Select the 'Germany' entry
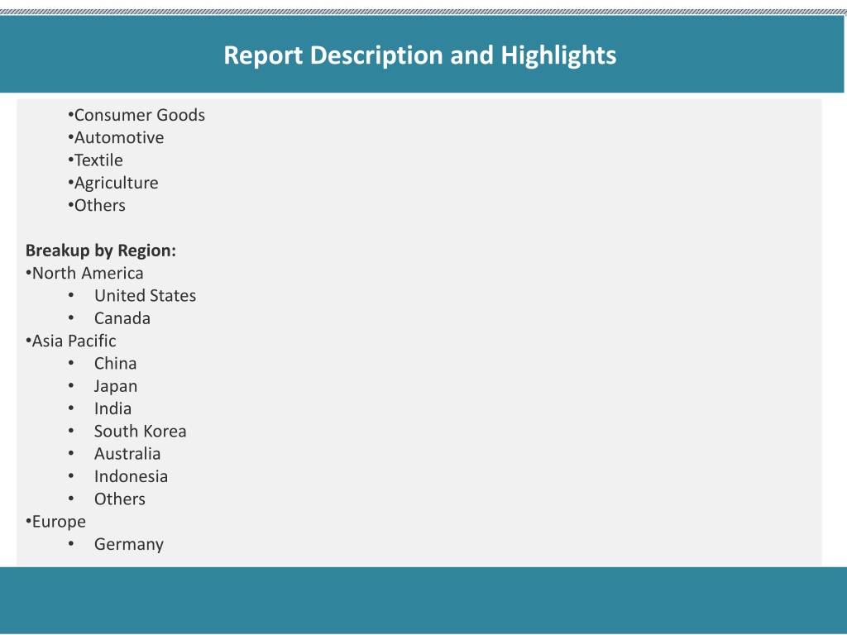847x635 pixels. (x=129, y=545)
